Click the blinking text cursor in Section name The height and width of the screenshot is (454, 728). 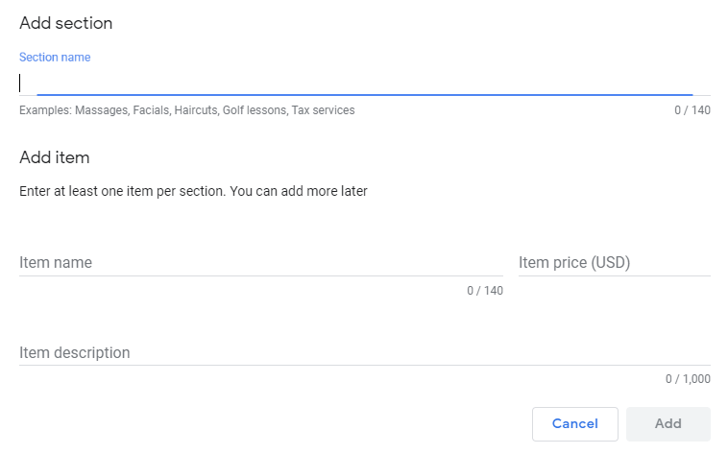coord(20,84)
